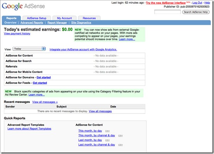
Task: Click the Subject column header
Action: [62, 107]
